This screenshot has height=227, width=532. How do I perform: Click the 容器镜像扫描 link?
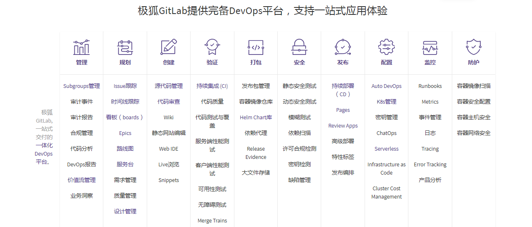473,86
